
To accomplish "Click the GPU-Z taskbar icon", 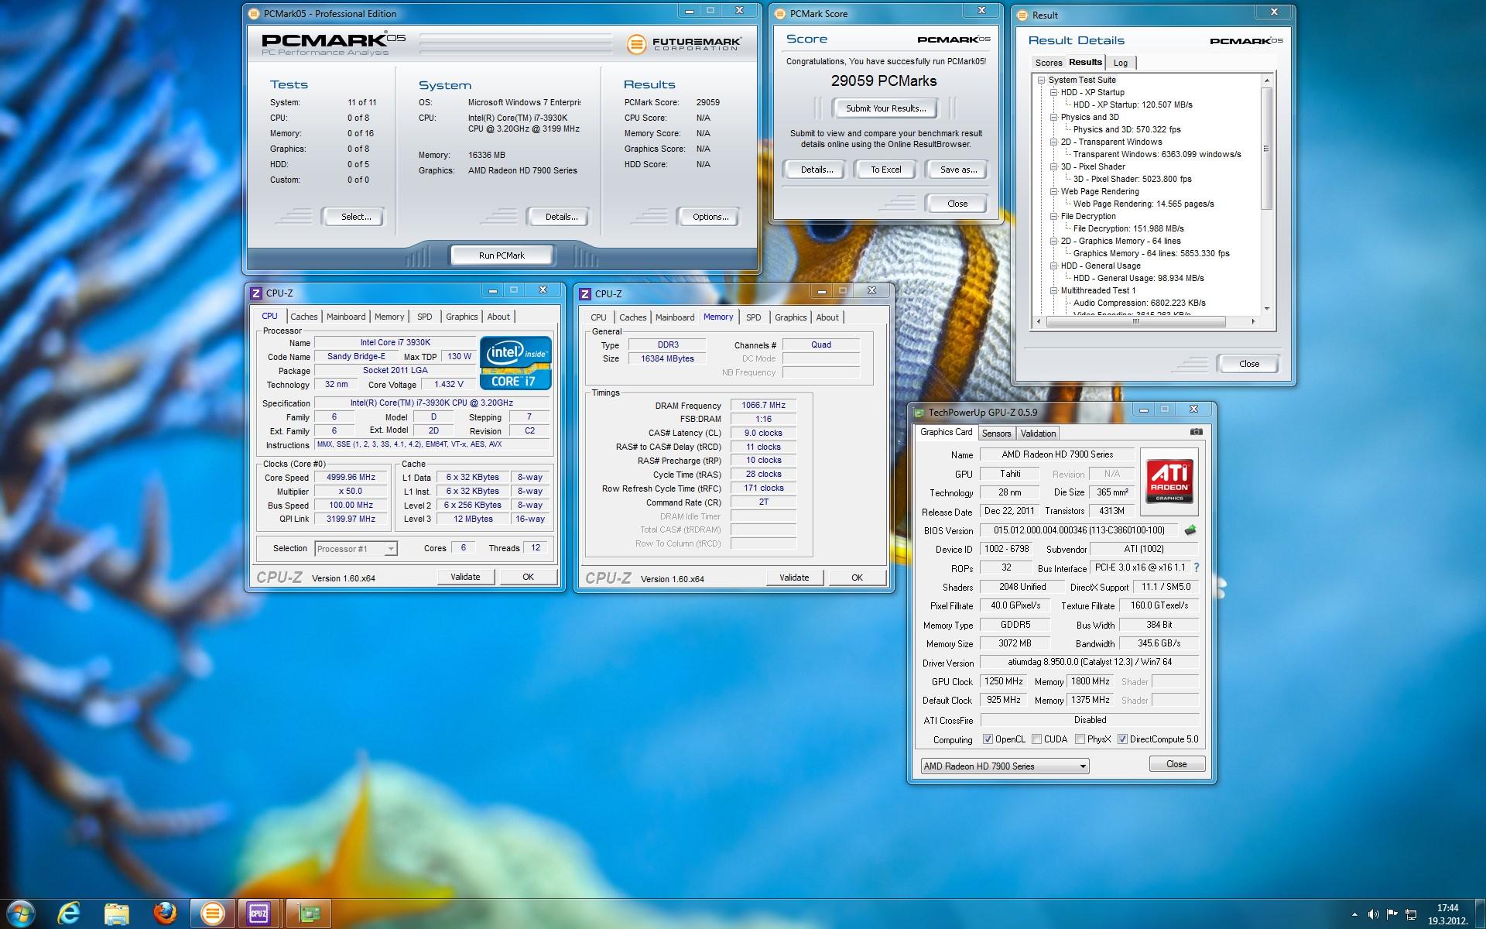I will (x=309, y=914).
